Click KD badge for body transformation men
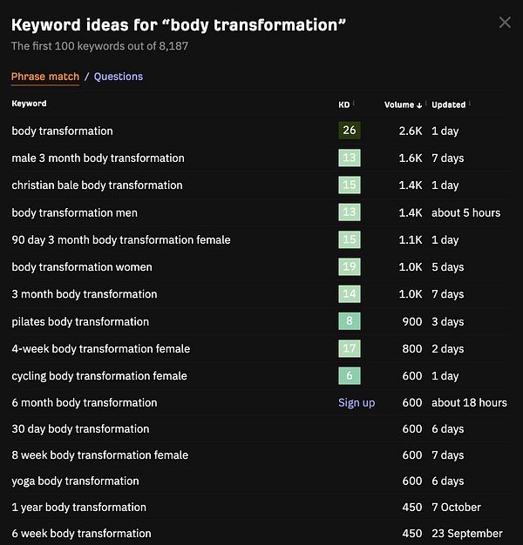This screenshot has height=545, width=523. click(349, 212)
